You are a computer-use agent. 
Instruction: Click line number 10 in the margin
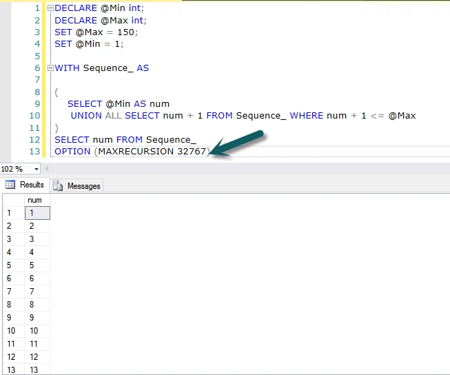point(34,116)
